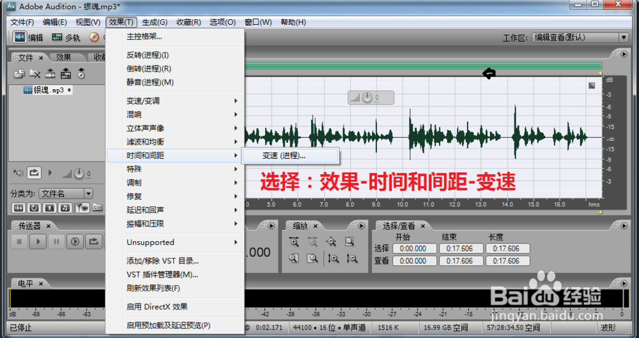This screenshot has width=639, height=338.
Task: Expand the Modulation submenu
Action: pos(175,182)
